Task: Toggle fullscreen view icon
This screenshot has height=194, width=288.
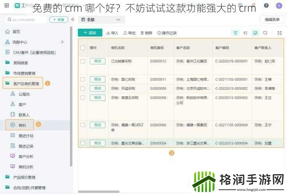Action: tap(279, 33)
